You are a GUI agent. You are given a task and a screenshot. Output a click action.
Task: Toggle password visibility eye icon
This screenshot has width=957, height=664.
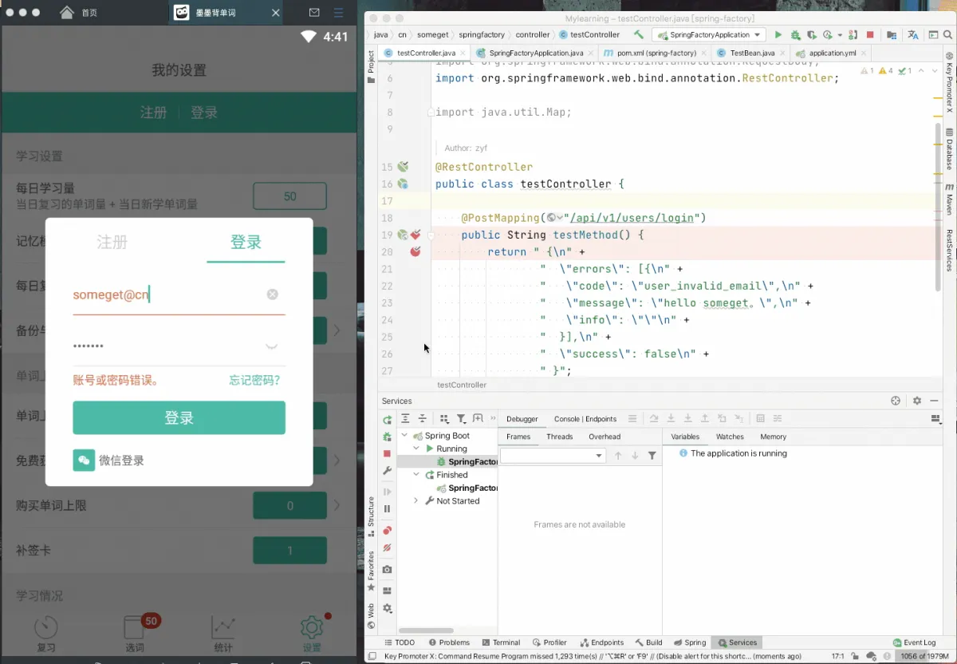(x=272, y=346)
